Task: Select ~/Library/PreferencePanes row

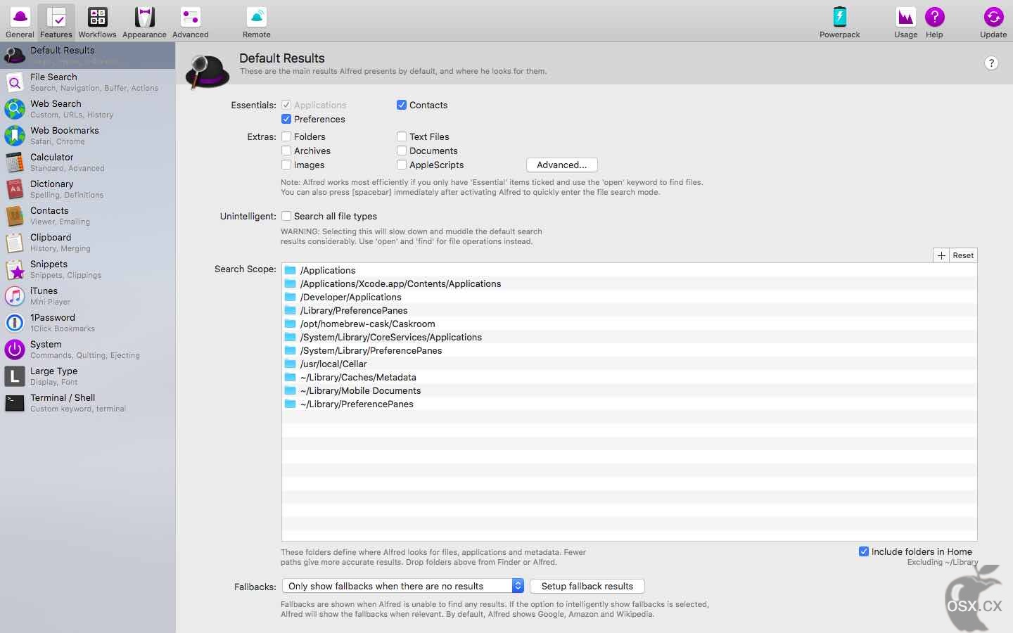Action: click(x=629, y=404)
